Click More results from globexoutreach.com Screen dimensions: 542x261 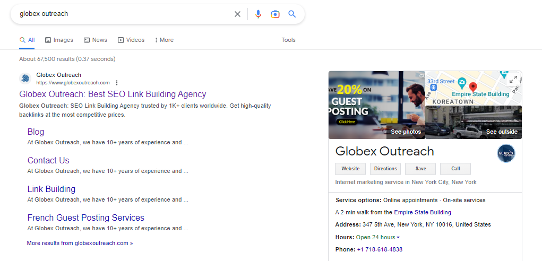tap(80, 243)
